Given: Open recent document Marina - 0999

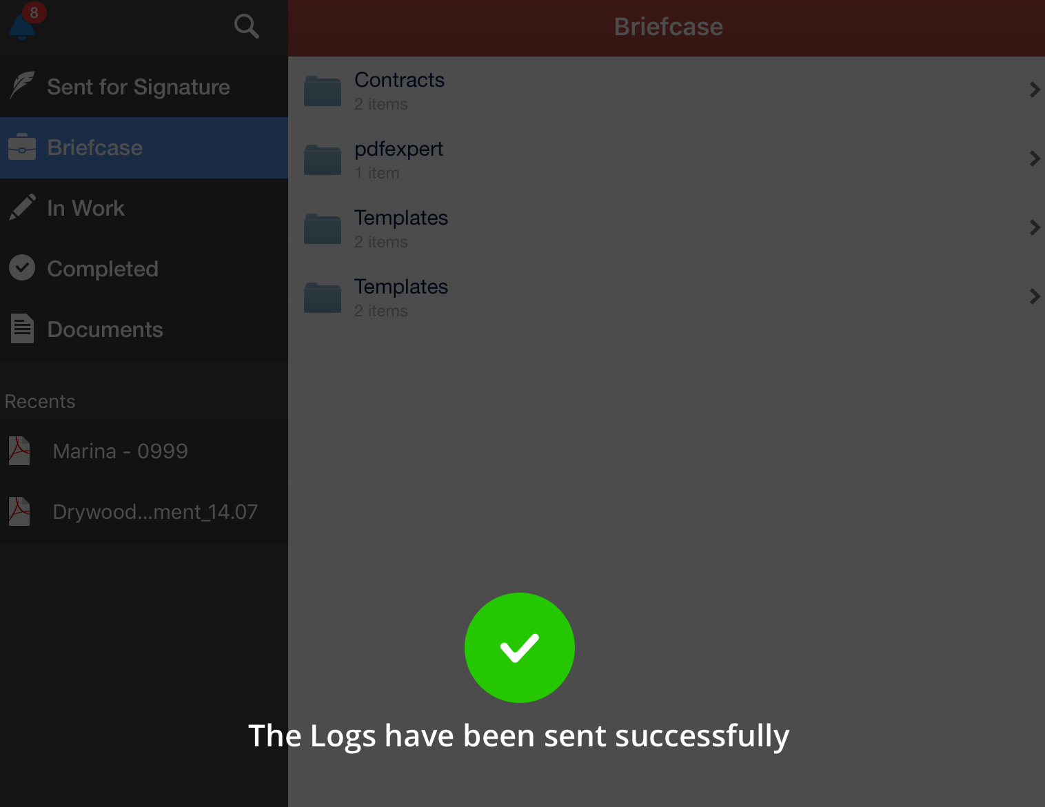Looking at the screenshot, I should click(120, 451).
